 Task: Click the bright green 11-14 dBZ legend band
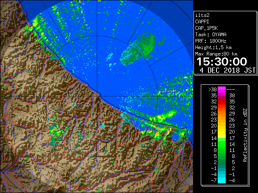click(222, 144)
